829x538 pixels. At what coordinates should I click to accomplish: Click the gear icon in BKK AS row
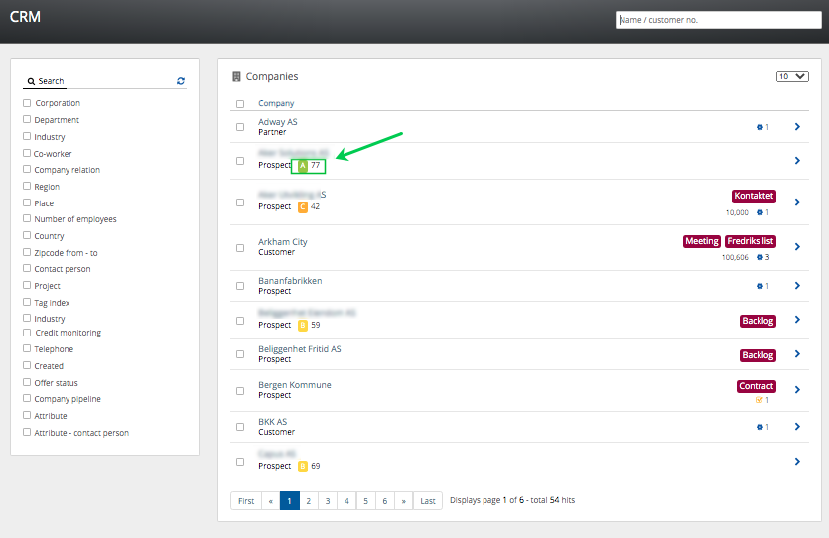760,427
